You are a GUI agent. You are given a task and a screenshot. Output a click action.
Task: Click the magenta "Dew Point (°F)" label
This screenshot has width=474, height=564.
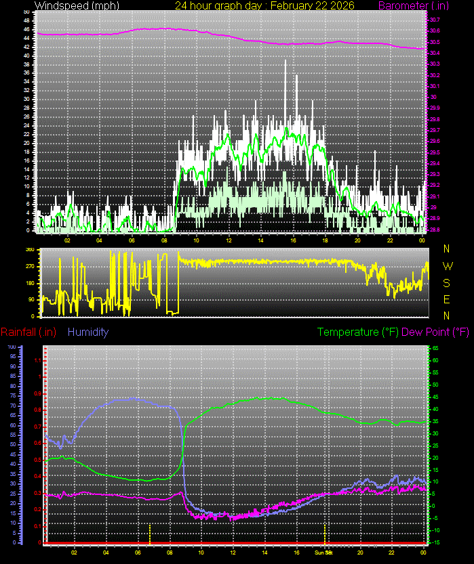coord(435,332)
